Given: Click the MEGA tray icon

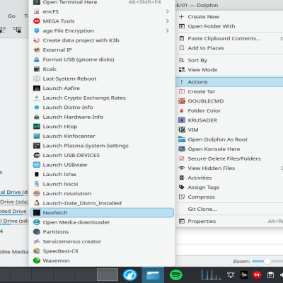Looking at the screenshot, I should [257, 275].
